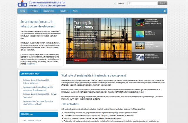Click the round icon at navigation bar end
Viewport: 188px width, 123px height.
165,11
